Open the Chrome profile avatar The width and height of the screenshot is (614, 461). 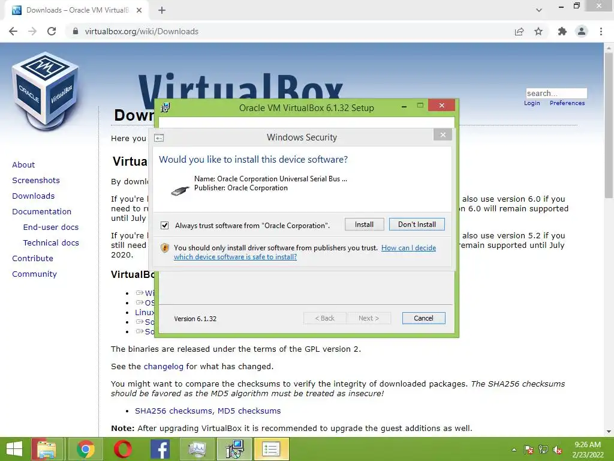tap(582, 31)
